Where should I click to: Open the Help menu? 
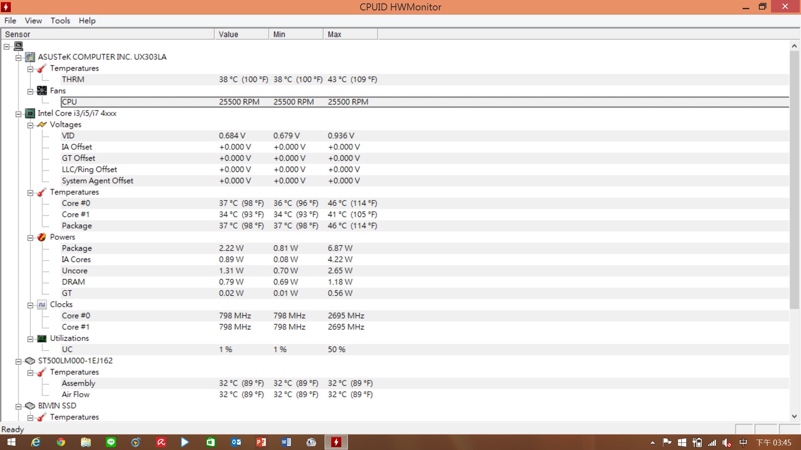click(x=87, y=20)
